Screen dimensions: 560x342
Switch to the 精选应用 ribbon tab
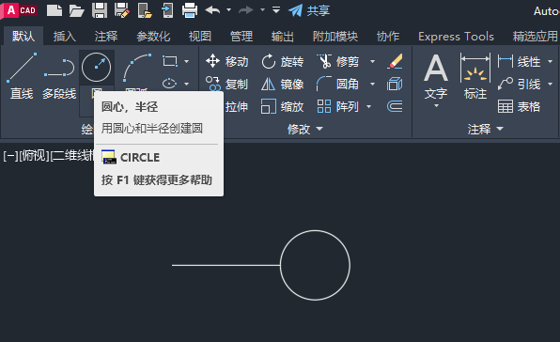pos(535,36)
